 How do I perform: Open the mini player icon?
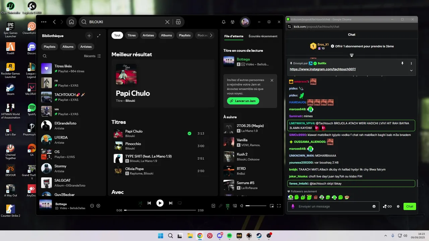pyautogui.click(x=272, y=206)
